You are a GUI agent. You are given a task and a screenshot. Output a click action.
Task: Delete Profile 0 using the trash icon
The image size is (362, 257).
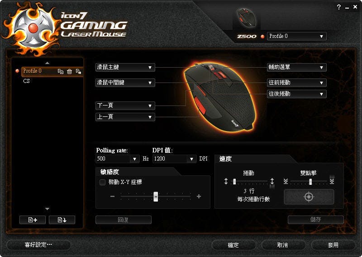tap(69, 72)
